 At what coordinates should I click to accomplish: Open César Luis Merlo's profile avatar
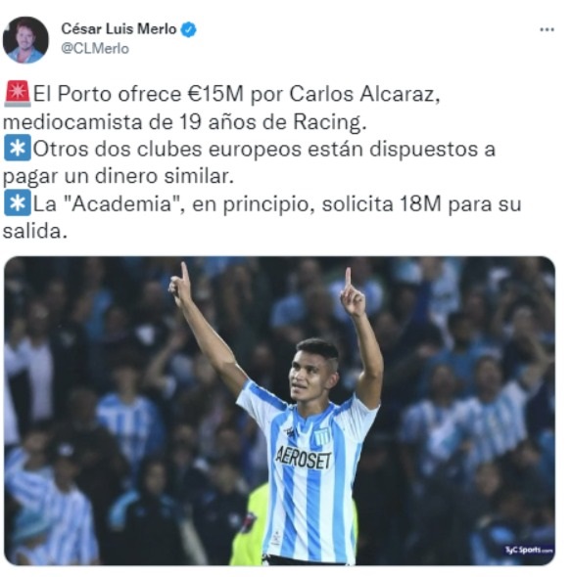click(x=25, y=40)
